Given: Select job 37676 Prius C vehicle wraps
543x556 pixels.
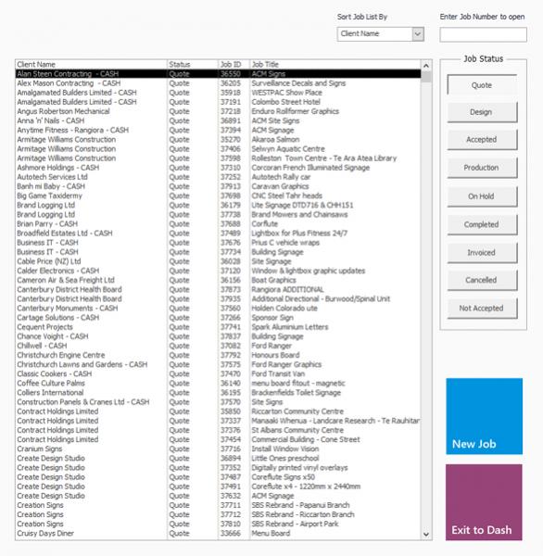Looking at the screenshot, I should (218, 243).
